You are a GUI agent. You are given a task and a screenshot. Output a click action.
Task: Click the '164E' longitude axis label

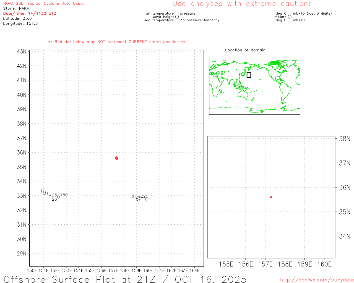coord(195,271)
